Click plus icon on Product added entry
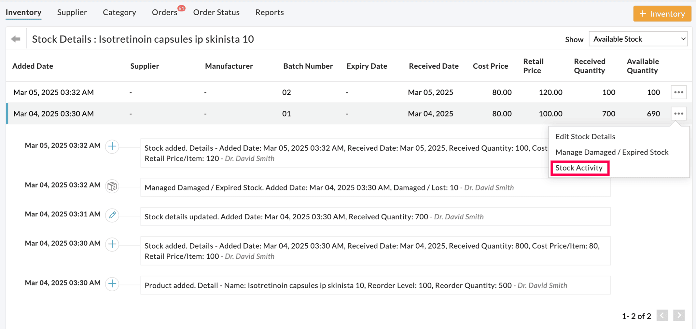 click(x=112, y=283)
